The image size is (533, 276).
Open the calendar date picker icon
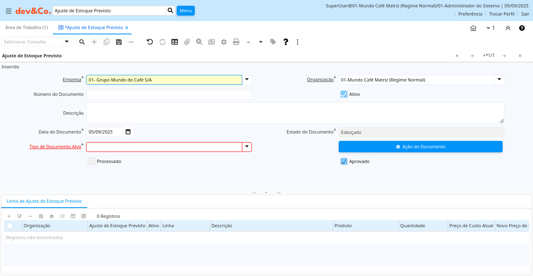(x=128, y=132)
